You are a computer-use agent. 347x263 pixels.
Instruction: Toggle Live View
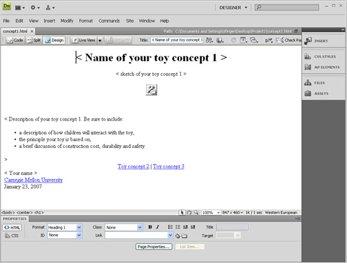click(x=84, y=41)
